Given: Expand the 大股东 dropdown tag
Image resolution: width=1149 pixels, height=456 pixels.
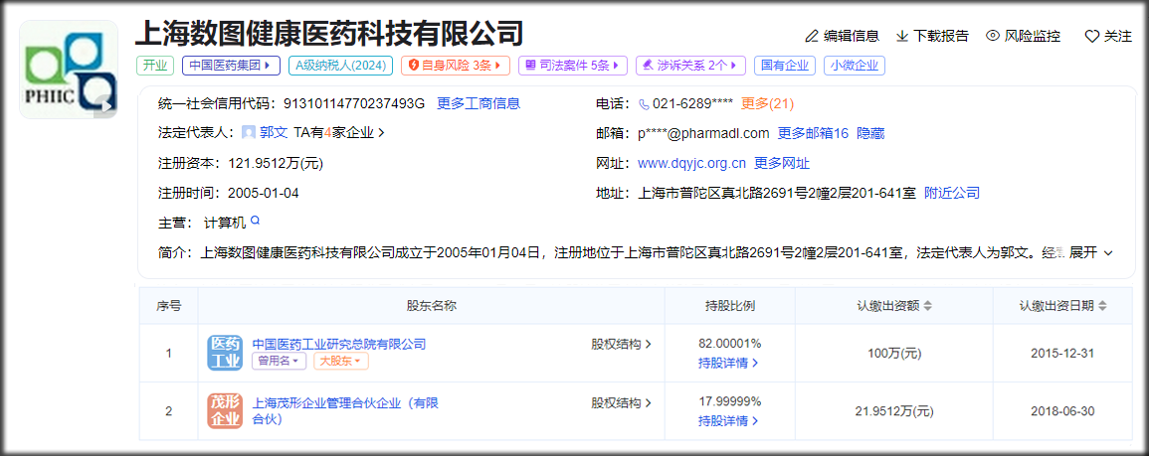Looking at the screenshot, I should click(341, 362).
